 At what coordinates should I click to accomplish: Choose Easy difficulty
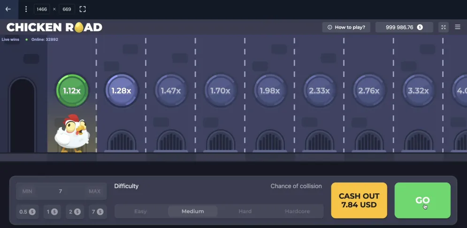tap(140, 211)
